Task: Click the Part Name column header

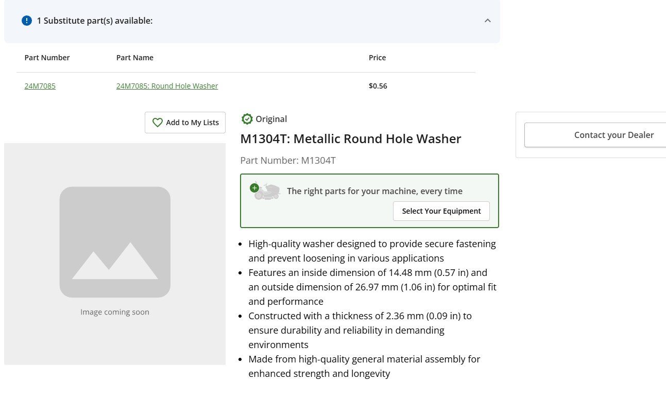Action: coord(135,58)
